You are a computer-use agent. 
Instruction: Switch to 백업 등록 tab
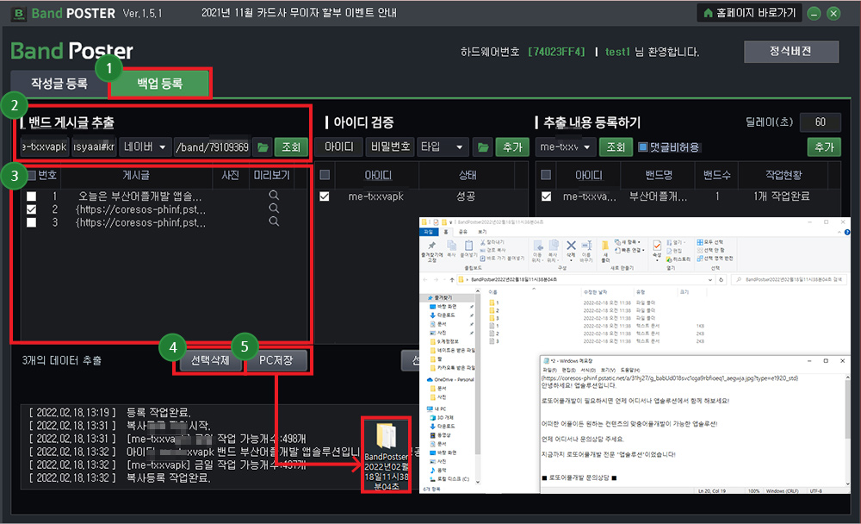[160, 84]
